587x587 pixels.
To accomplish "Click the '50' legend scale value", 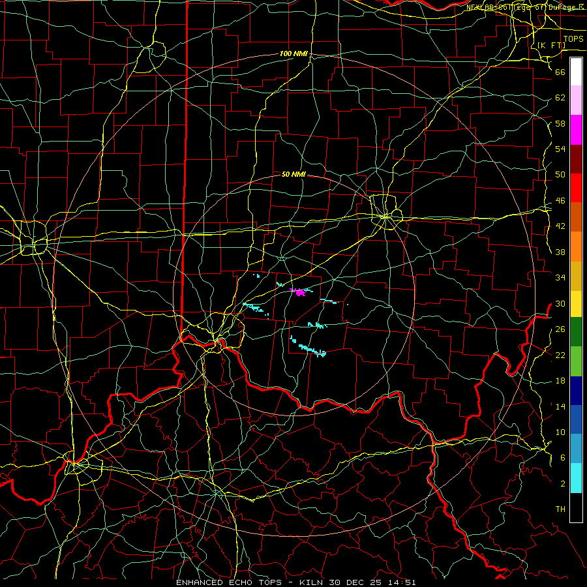I will 560,174.
